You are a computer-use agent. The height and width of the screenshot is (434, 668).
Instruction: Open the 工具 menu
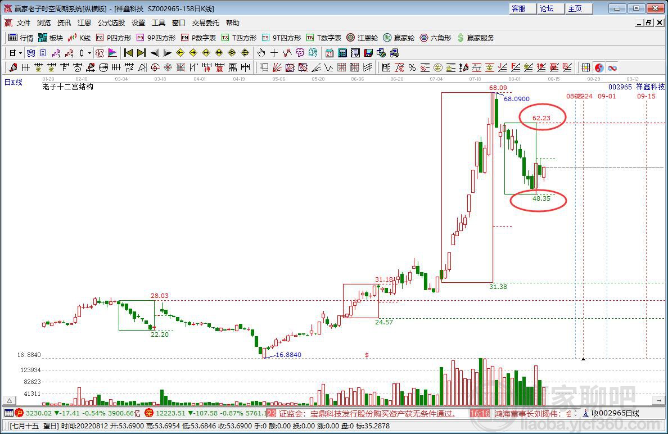[x=159, y=22]
